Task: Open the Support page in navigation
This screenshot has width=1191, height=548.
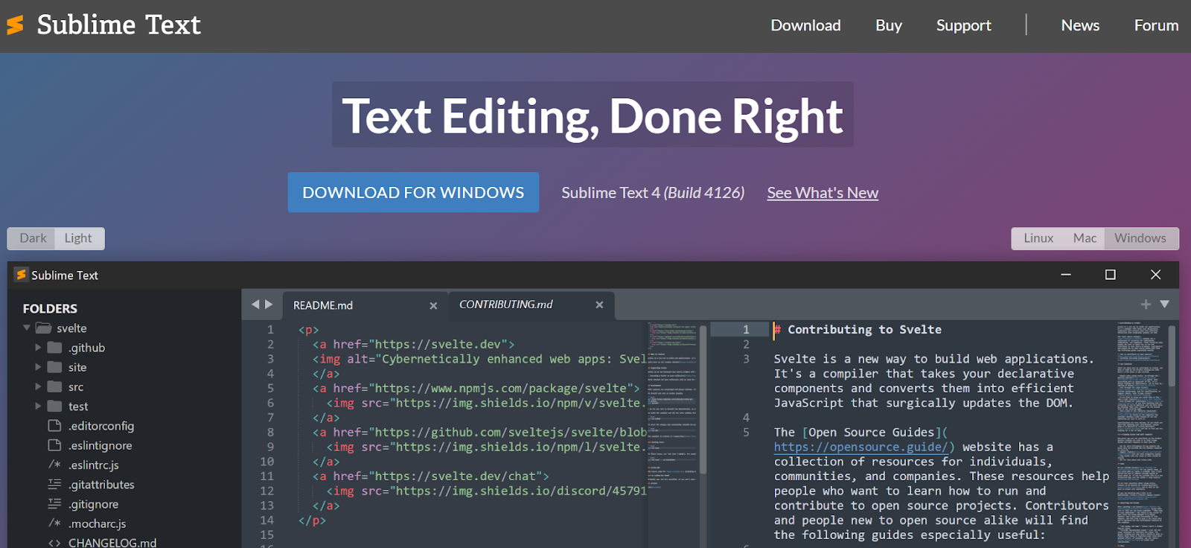Action: [x=964, y=25]
